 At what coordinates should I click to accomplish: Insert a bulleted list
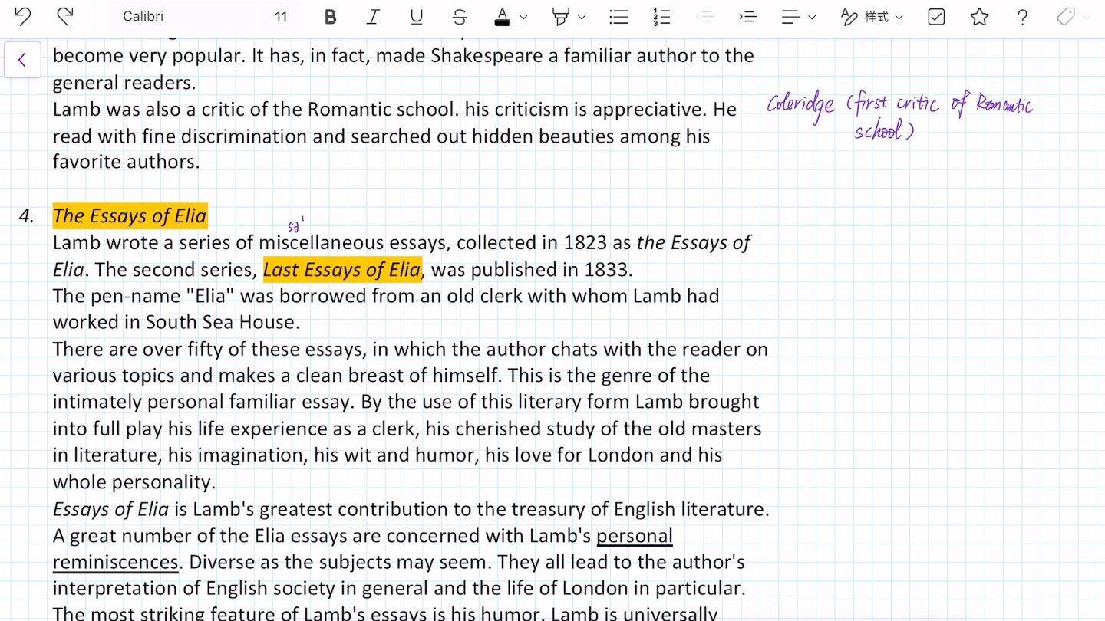(x=618, y=17)
